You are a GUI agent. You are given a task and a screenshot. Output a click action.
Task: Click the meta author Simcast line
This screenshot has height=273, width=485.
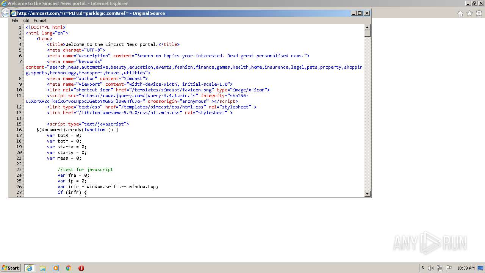pyautogui.click(x=97, y=78)
